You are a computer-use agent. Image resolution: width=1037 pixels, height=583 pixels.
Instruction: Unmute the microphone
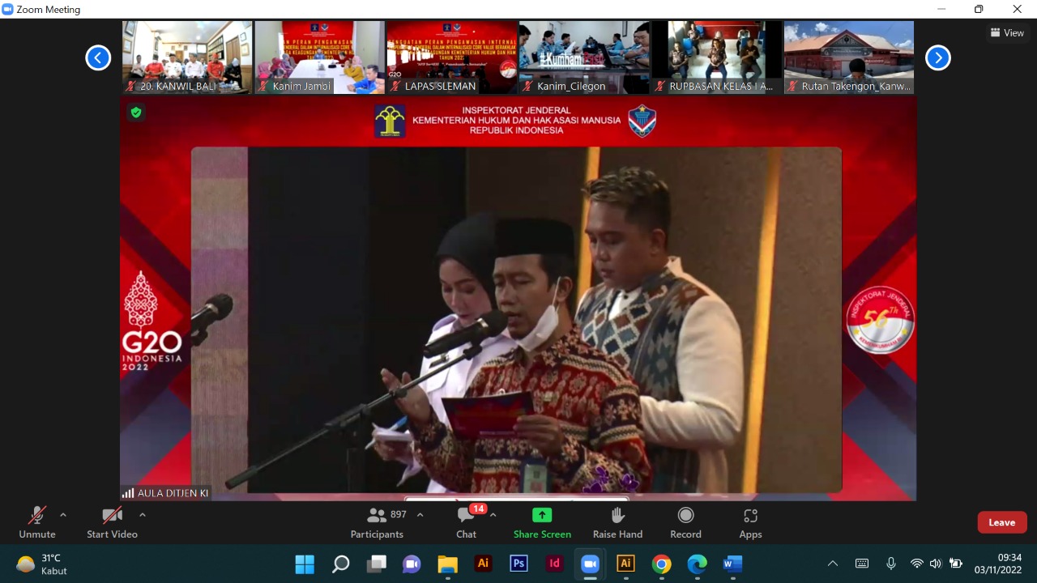pos(37,522)
